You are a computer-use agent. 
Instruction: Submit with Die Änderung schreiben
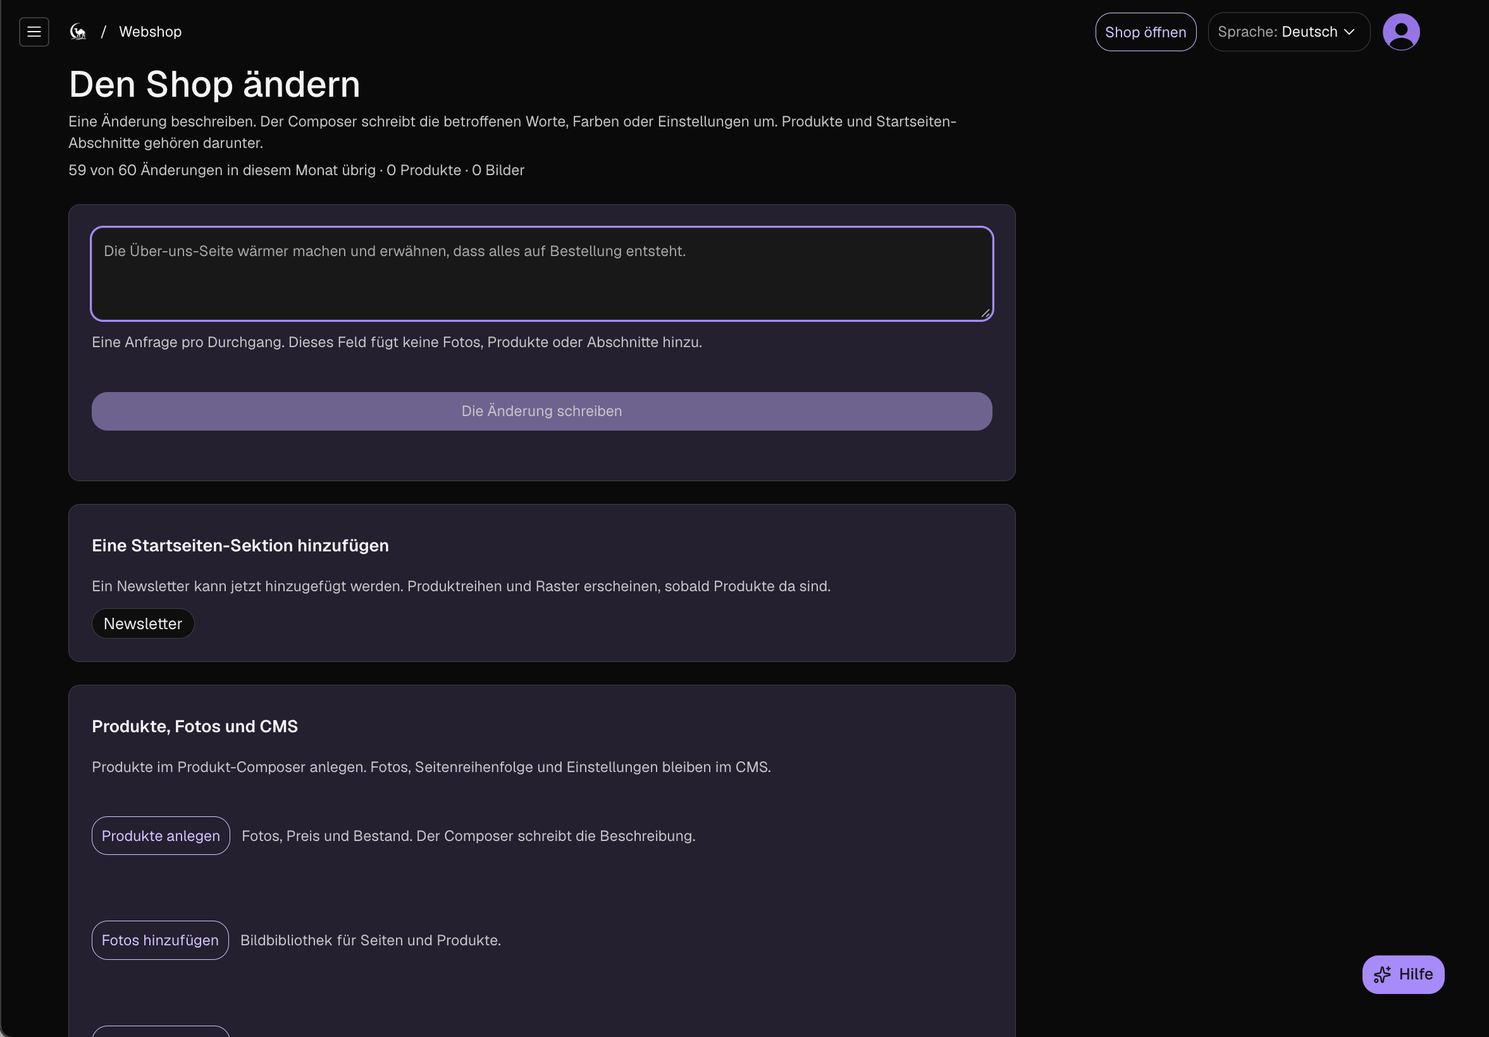click(541, 411)
